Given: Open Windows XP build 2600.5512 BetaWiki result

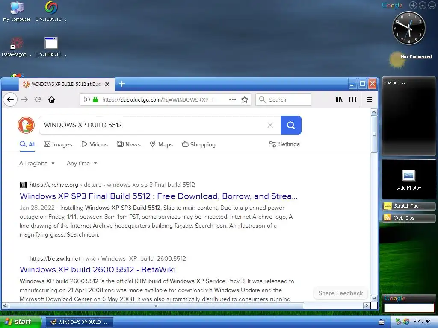Looking at the screenshot, I should coord(98,269).
